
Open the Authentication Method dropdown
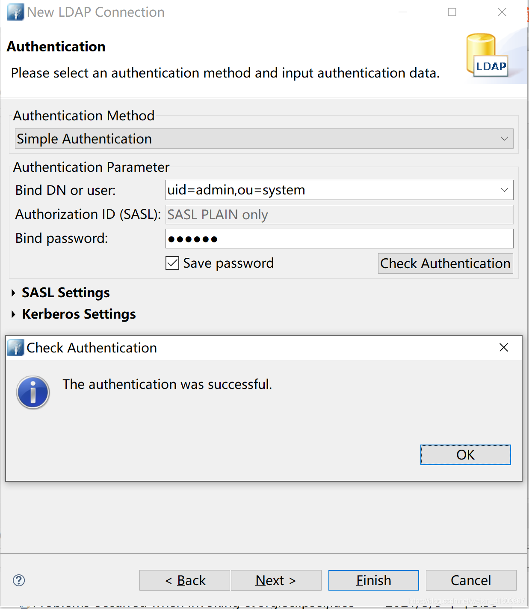(x=264, y=139)
